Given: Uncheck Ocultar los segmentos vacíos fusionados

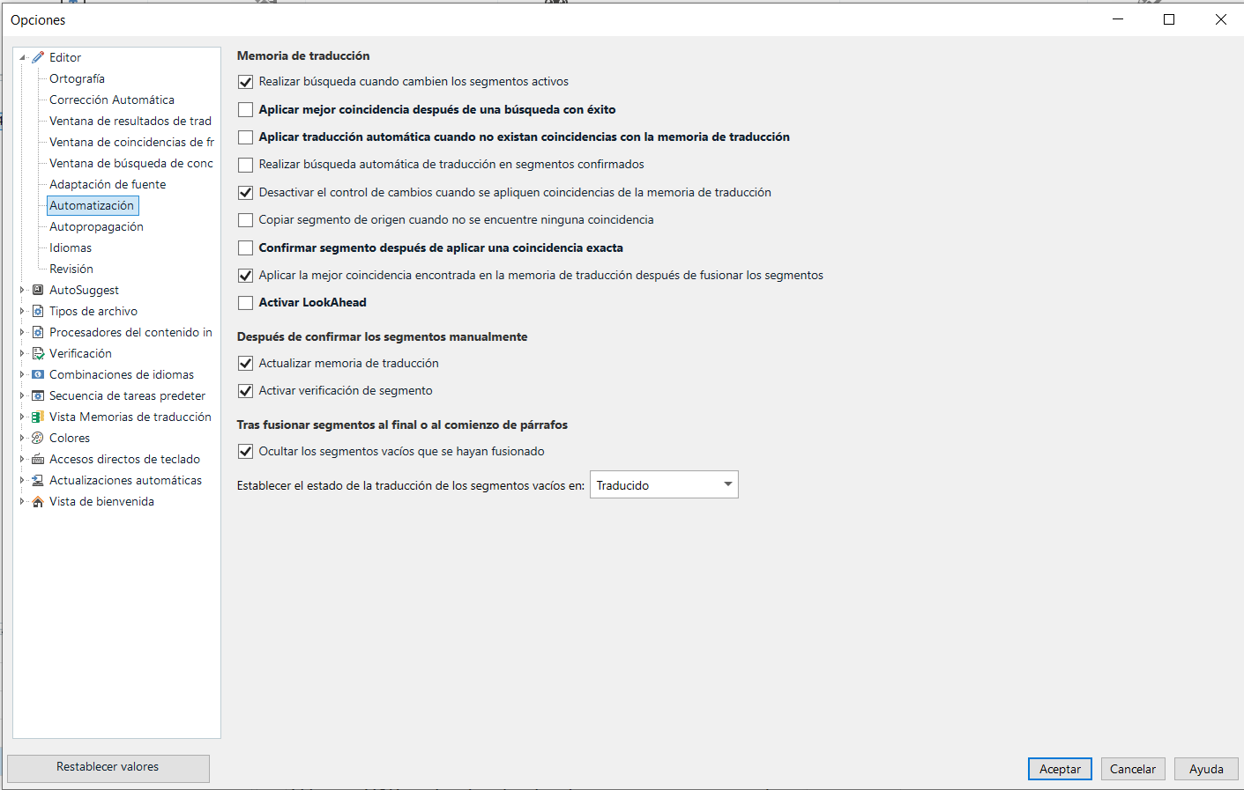Looking at the screenshot, I should coord(246,452).
